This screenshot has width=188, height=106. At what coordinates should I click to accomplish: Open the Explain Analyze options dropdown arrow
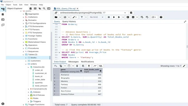[x=137, y=17]
